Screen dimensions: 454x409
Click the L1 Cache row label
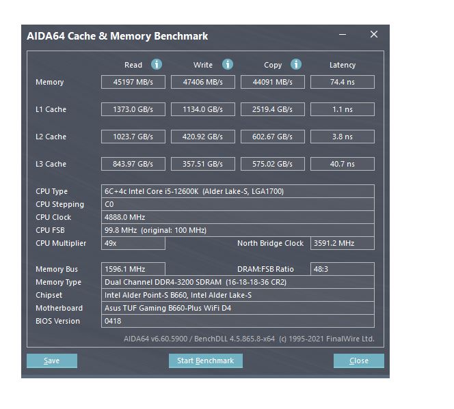(x=51, y=109)
